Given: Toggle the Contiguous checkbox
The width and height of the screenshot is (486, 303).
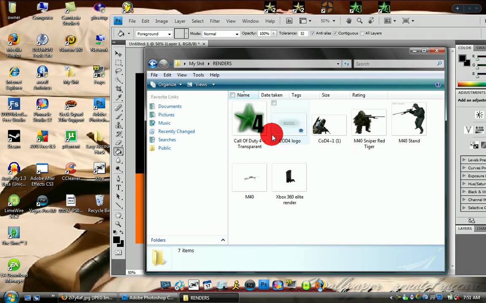Looking at the screenshot, I should [x=335, y=33].
